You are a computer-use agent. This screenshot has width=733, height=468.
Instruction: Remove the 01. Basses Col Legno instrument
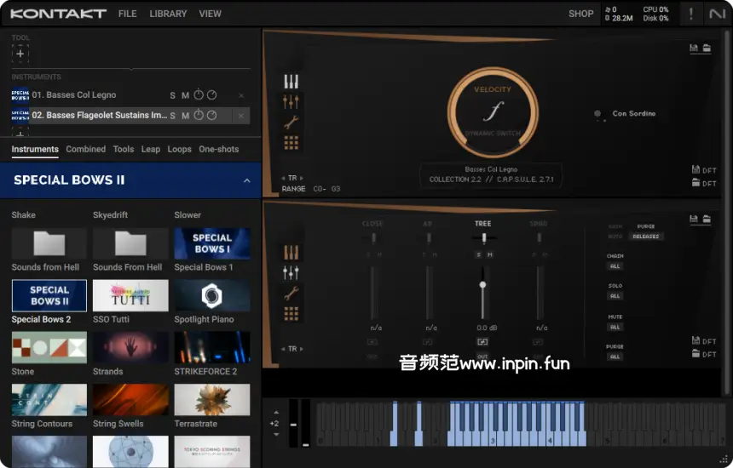241,95
